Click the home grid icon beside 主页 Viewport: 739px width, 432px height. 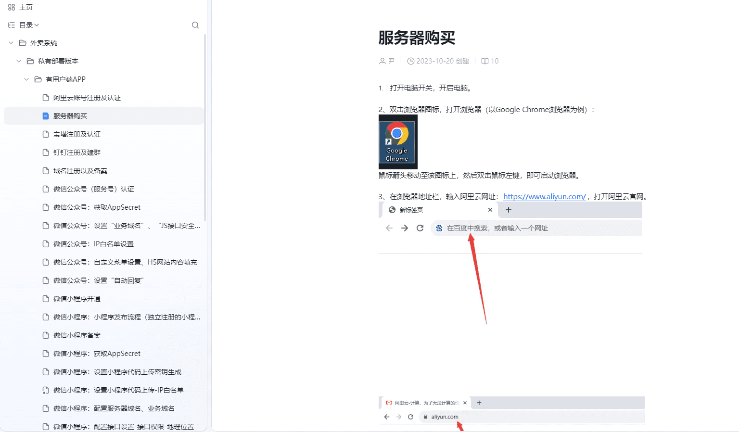(12, 7)
